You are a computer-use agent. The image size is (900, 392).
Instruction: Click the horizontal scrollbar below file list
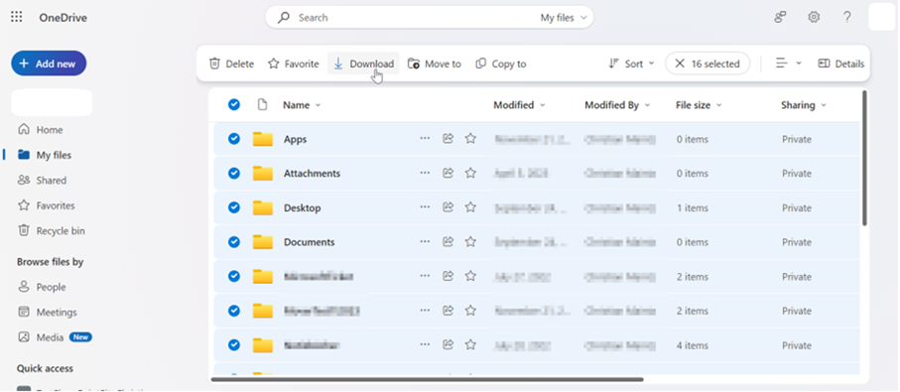427,379
